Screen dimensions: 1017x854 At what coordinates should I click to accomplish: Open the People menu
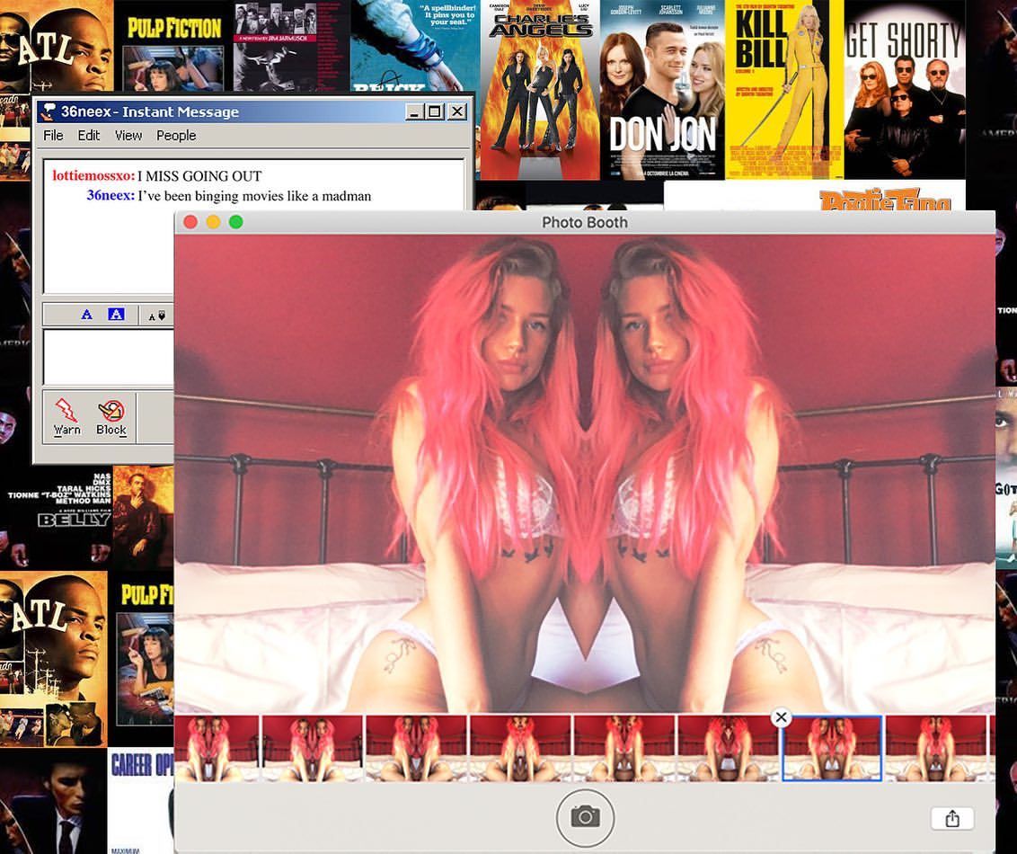176,136
